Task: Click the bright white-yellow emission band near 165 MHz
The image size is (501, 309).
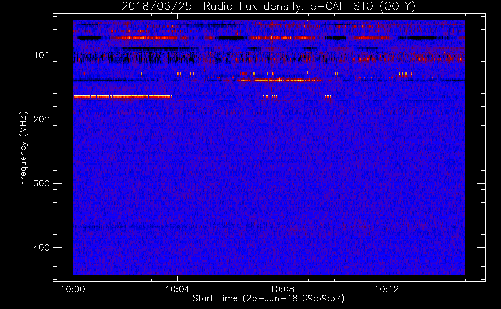Action: pyautogui.click(x=122, y=96)
